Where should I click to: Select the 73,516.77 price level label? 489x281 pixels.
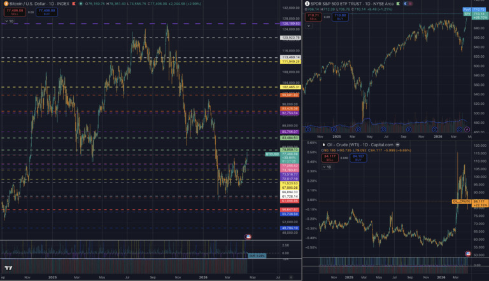[290, 174]
